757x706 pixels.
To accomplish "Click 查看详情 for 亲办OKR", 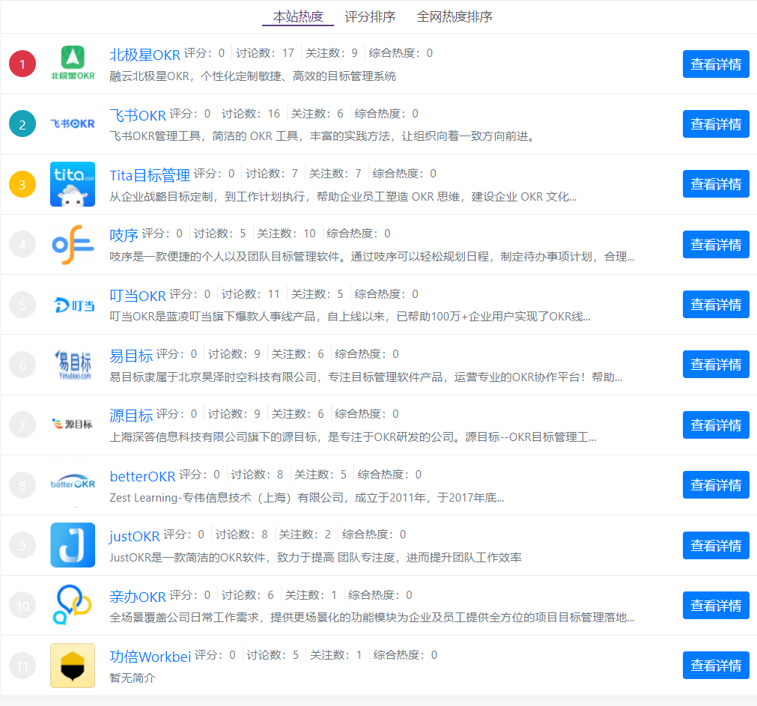I will point(716,605).
